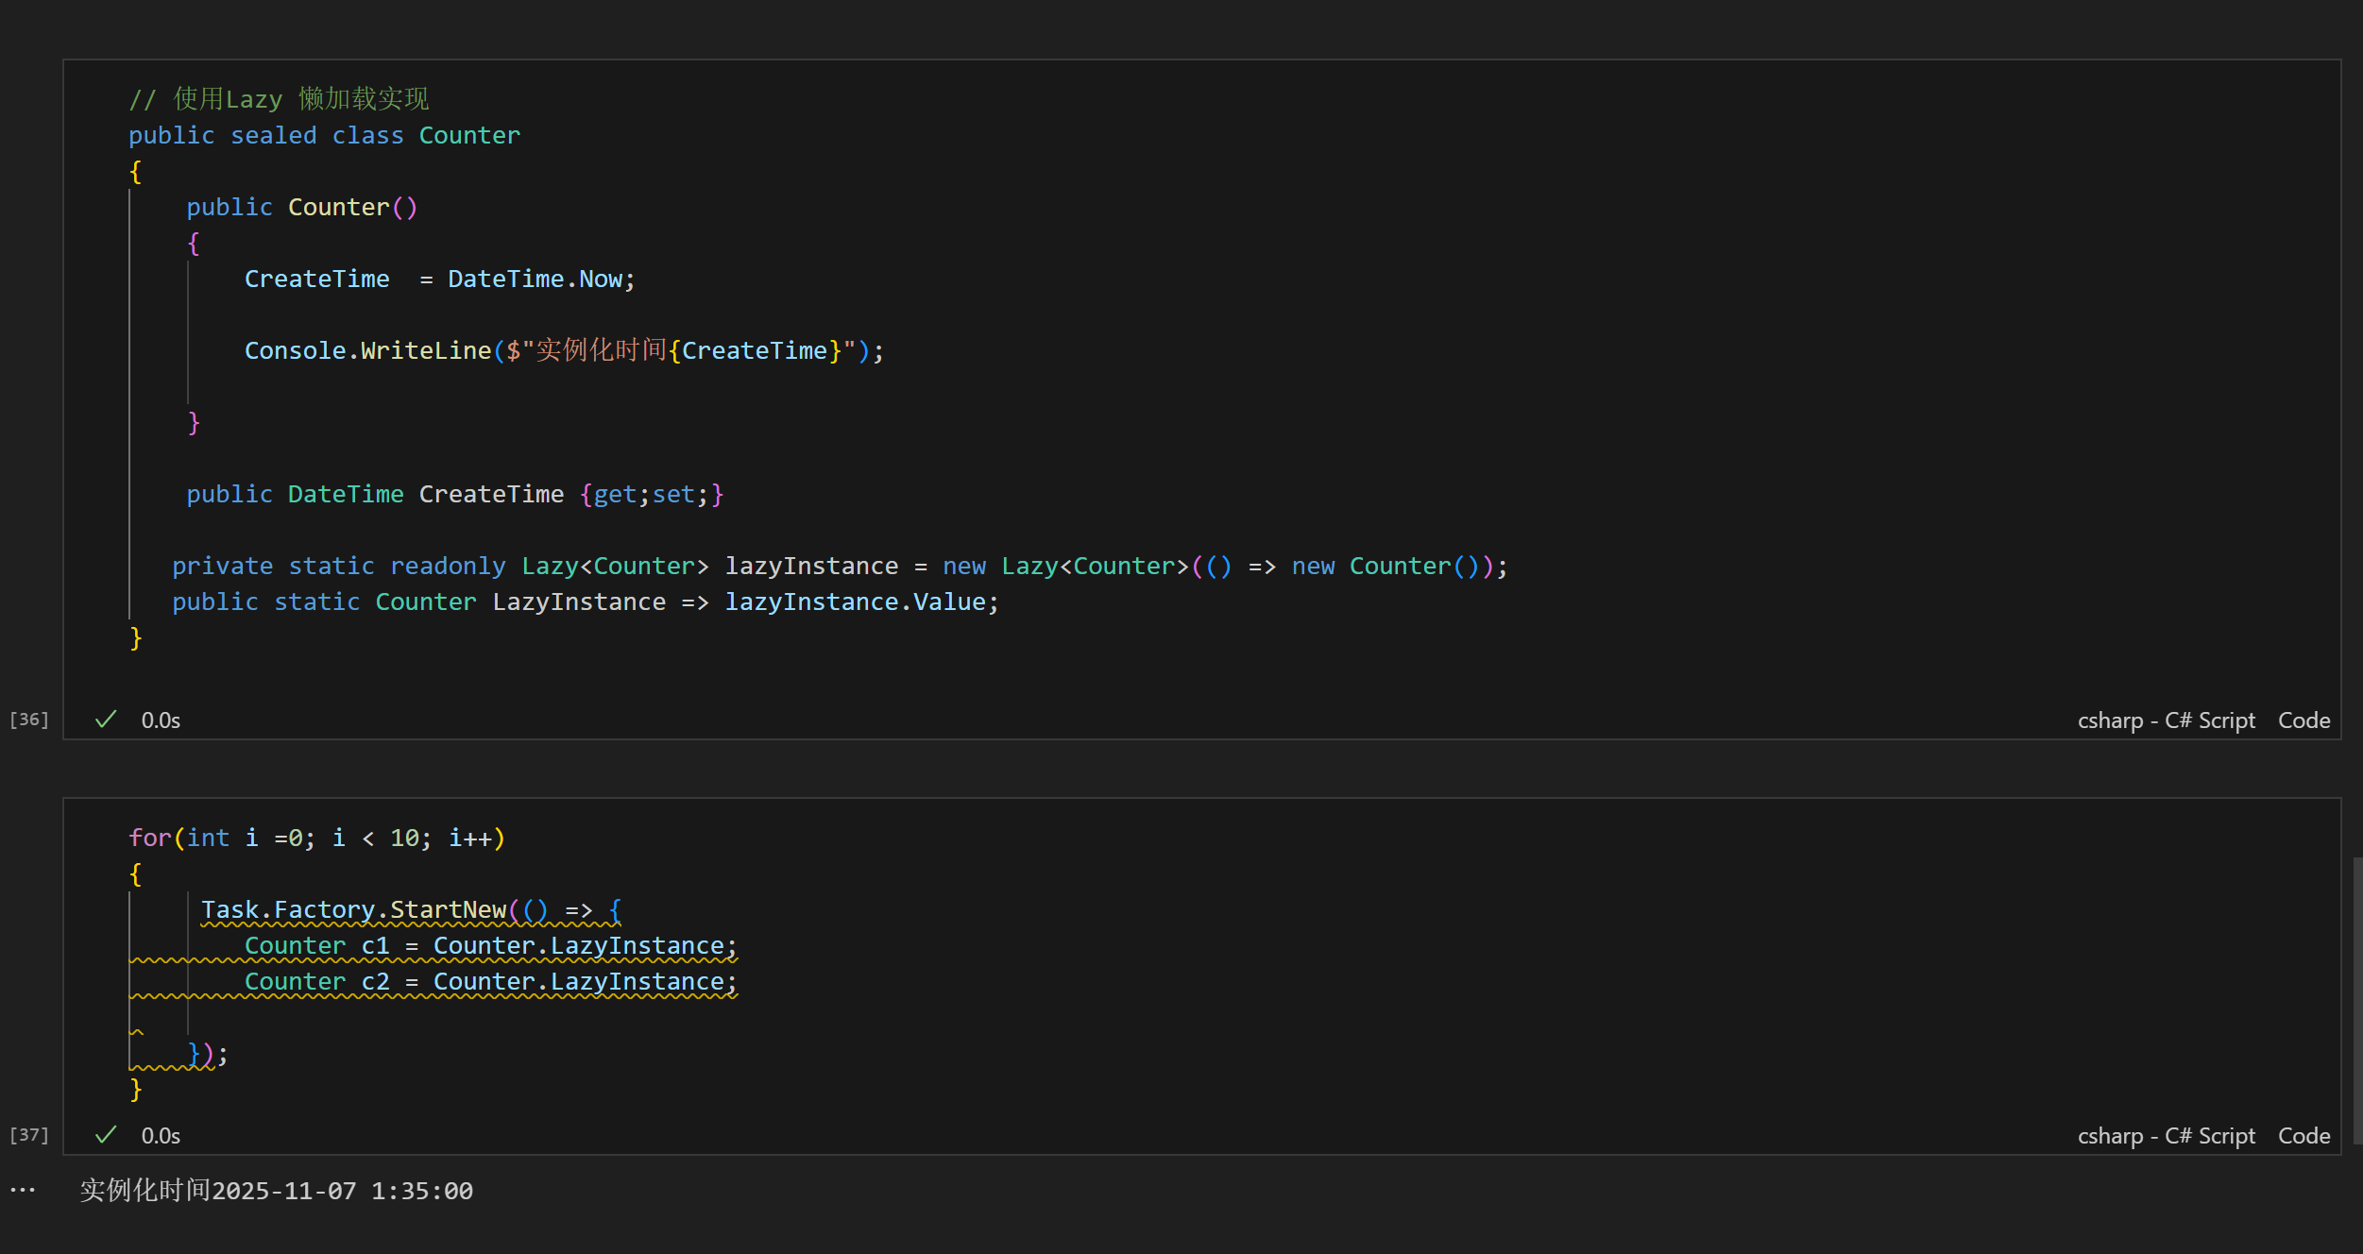Click the notebook vertical scrollbar thumb
2363x1254 pixels.
2356,1001
